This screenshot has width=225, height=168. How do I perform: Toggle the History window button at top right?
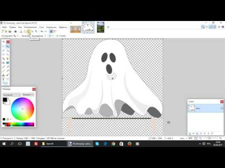click(x=207, y=27)
